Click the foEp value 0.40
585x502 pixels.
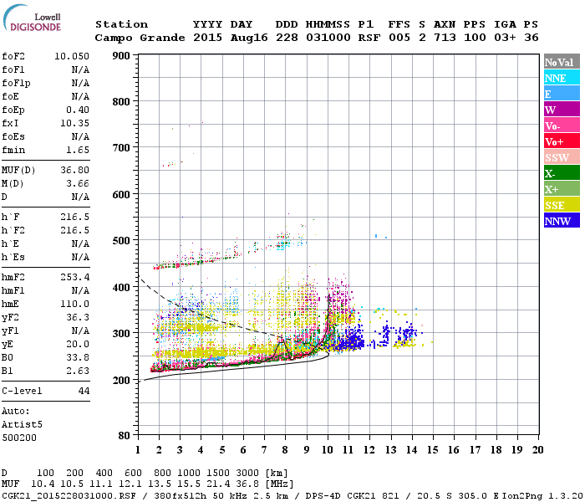point(78,110)
